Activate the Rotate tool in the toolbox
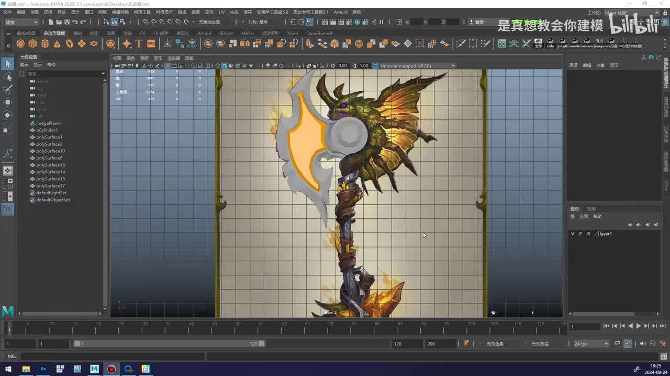The image size is (670, 376). pyautogui.click(x=8, y=115)
